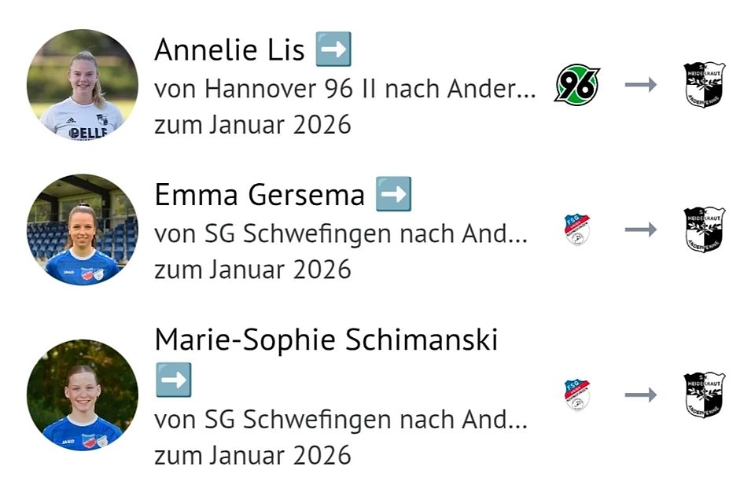Click Emma Gersema's 'von SG Schwefingen' transfer text
The width and height of the screenshot is (755, 503).
point(340,234)
